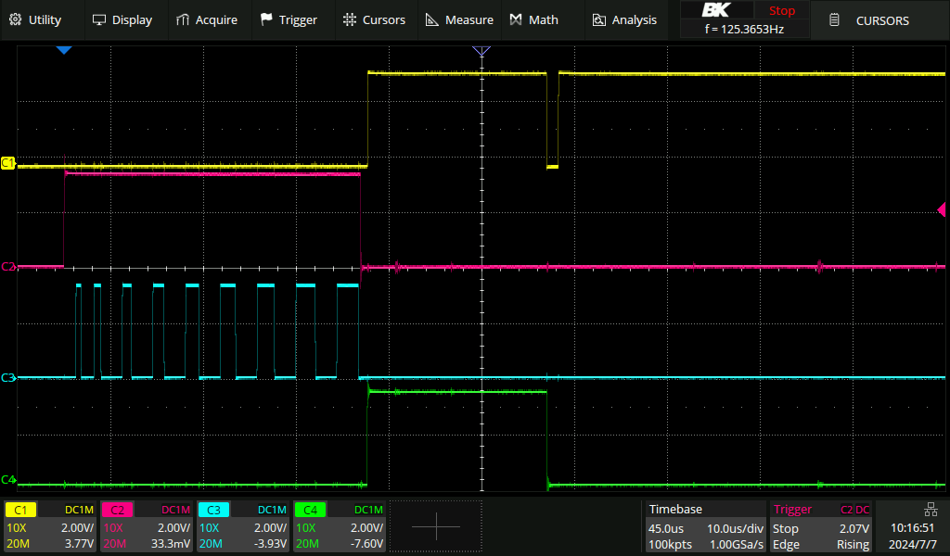This screenshot has height=556, width=950.
Task: Open the C3 channel settings box
Action: click(242, 526)
